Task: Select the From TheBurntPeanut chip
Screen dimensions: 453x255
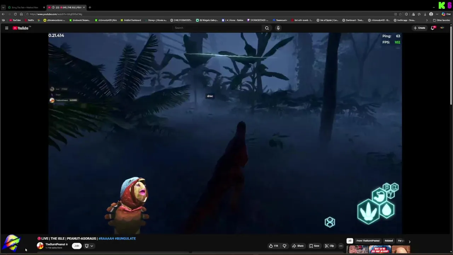Action: [x=368, y=241]
